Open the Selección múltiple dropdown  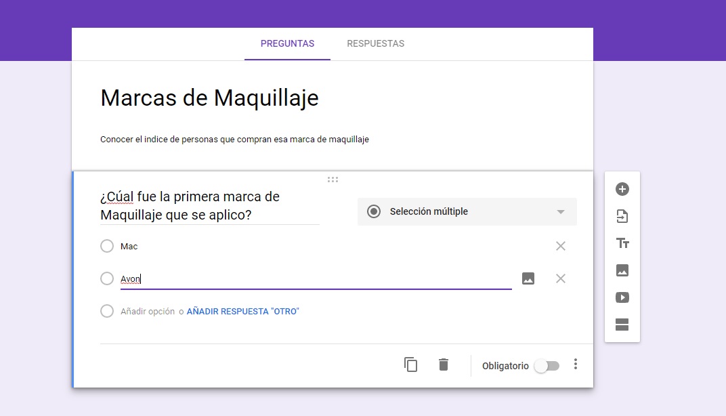point(467,211)
